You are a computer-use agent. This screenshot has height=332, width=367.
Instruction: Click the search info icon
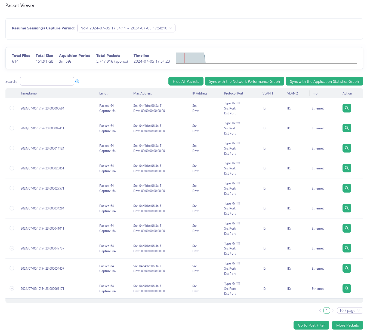(77, 81)
